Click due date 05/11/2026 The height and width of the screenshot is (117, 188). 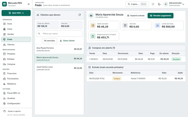click(122, 59)
